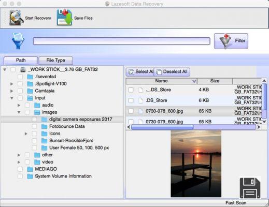The image size is (269, 207).
Task: Click the blue funnel filter icon
Action: point(18,41)
